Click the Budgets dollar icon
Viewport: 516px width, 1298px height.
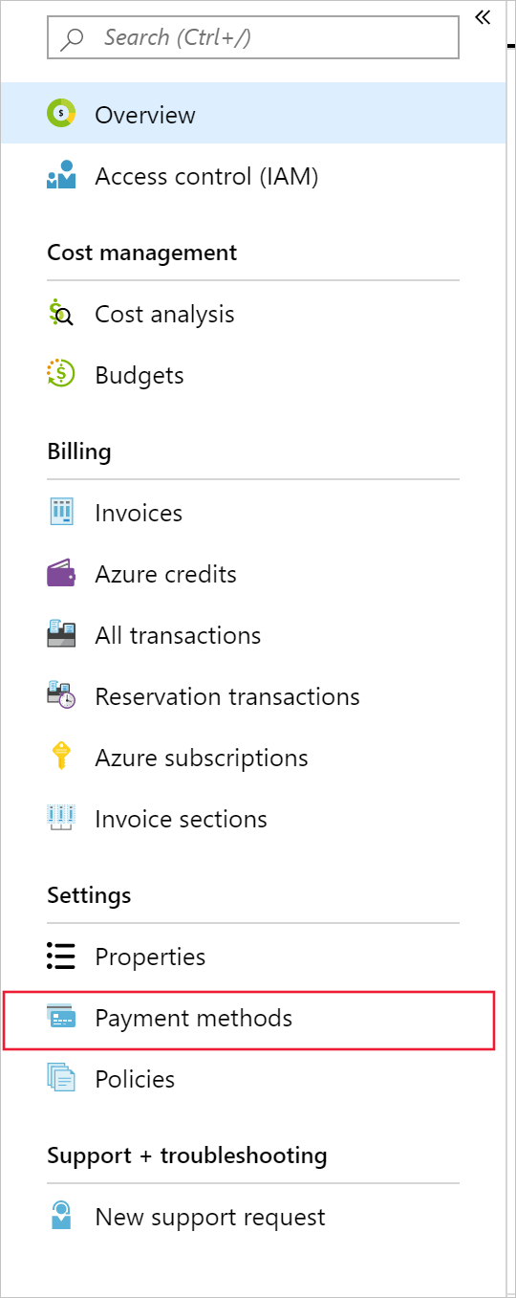click(x=61, y=375)
